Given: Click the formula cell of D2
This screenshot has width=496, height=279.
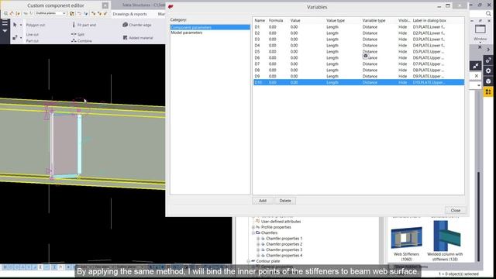Looking at the screenshot, I should pyautogui.click(x=272, y=33).
